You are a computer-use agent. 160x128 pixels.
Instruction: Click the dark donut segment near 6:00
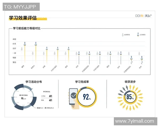tap(33, 101)
